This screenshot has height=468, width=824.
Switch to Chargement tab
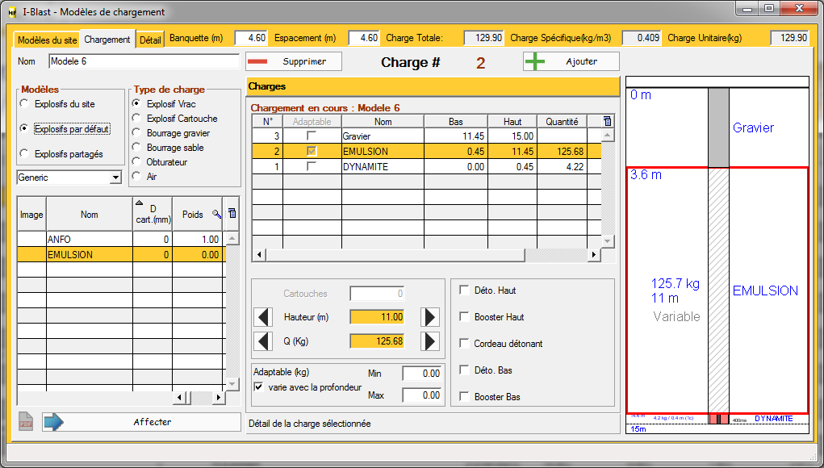pyautogui.click(x=107, y=40)
